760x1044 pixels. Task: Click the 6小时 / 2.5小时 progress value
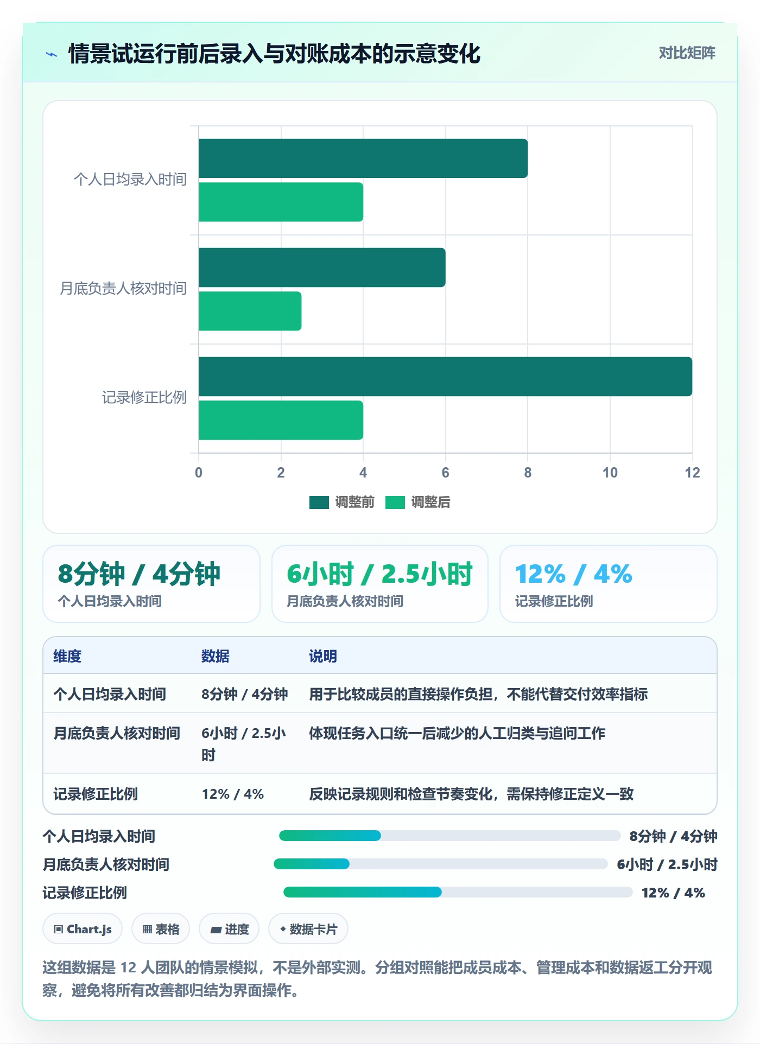point(667,864)
